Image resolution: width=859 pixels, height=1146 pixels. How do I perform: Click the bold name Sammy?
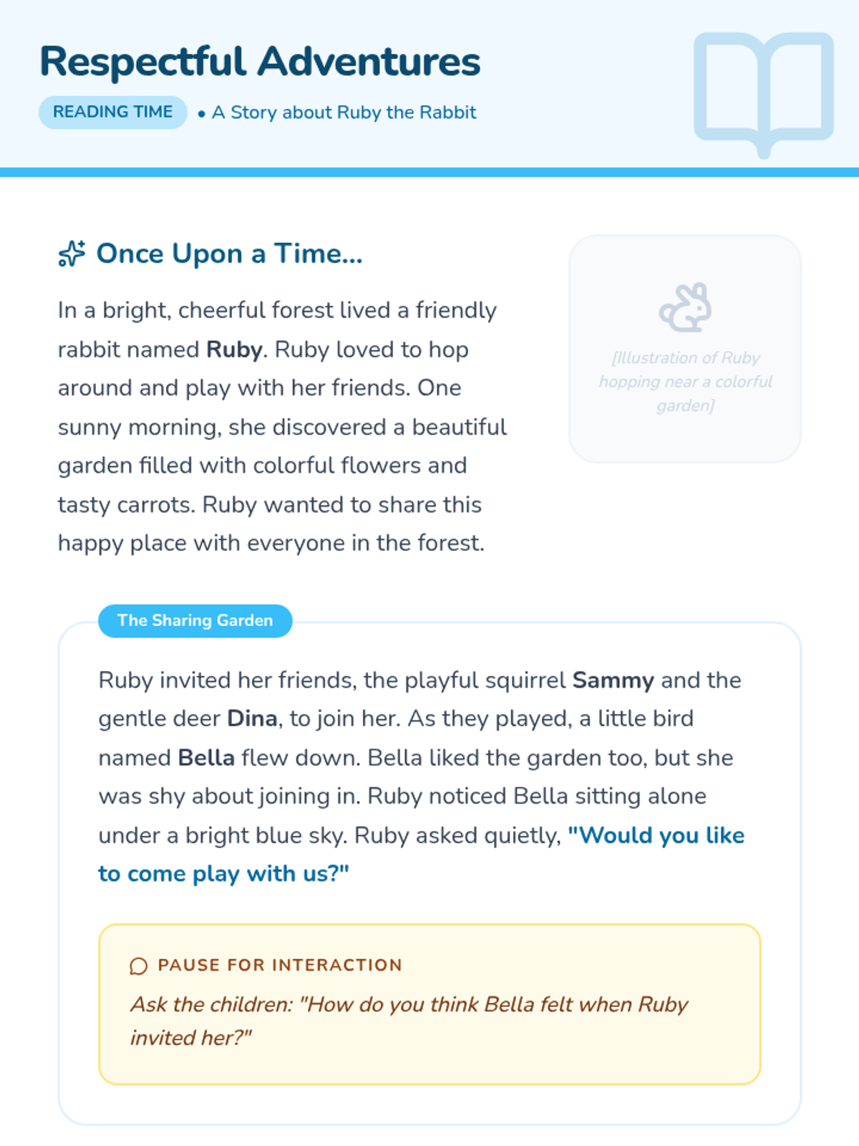point(613,680)
